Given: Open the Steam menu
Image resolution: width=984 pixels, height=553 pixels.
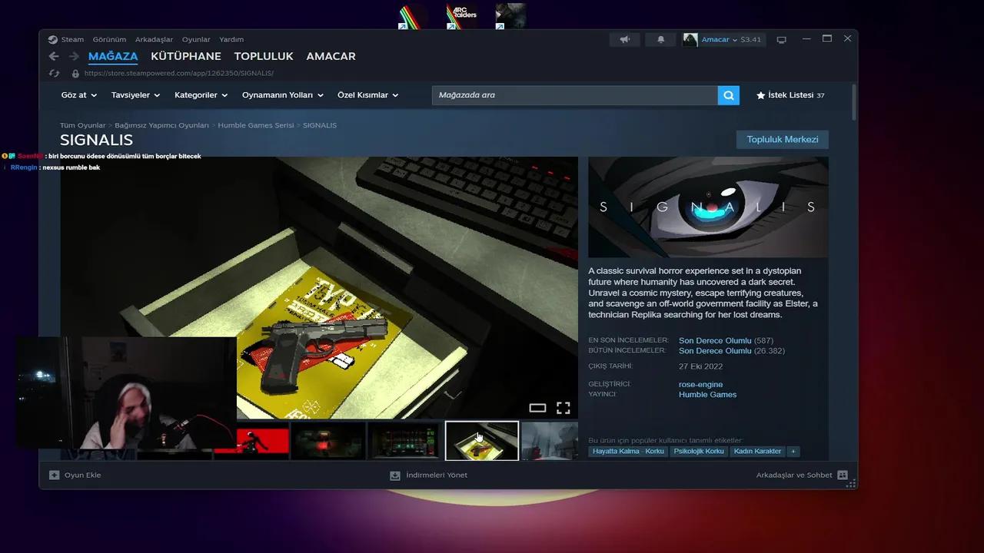Looking at the screenshot, I should (x=72, y=39).
